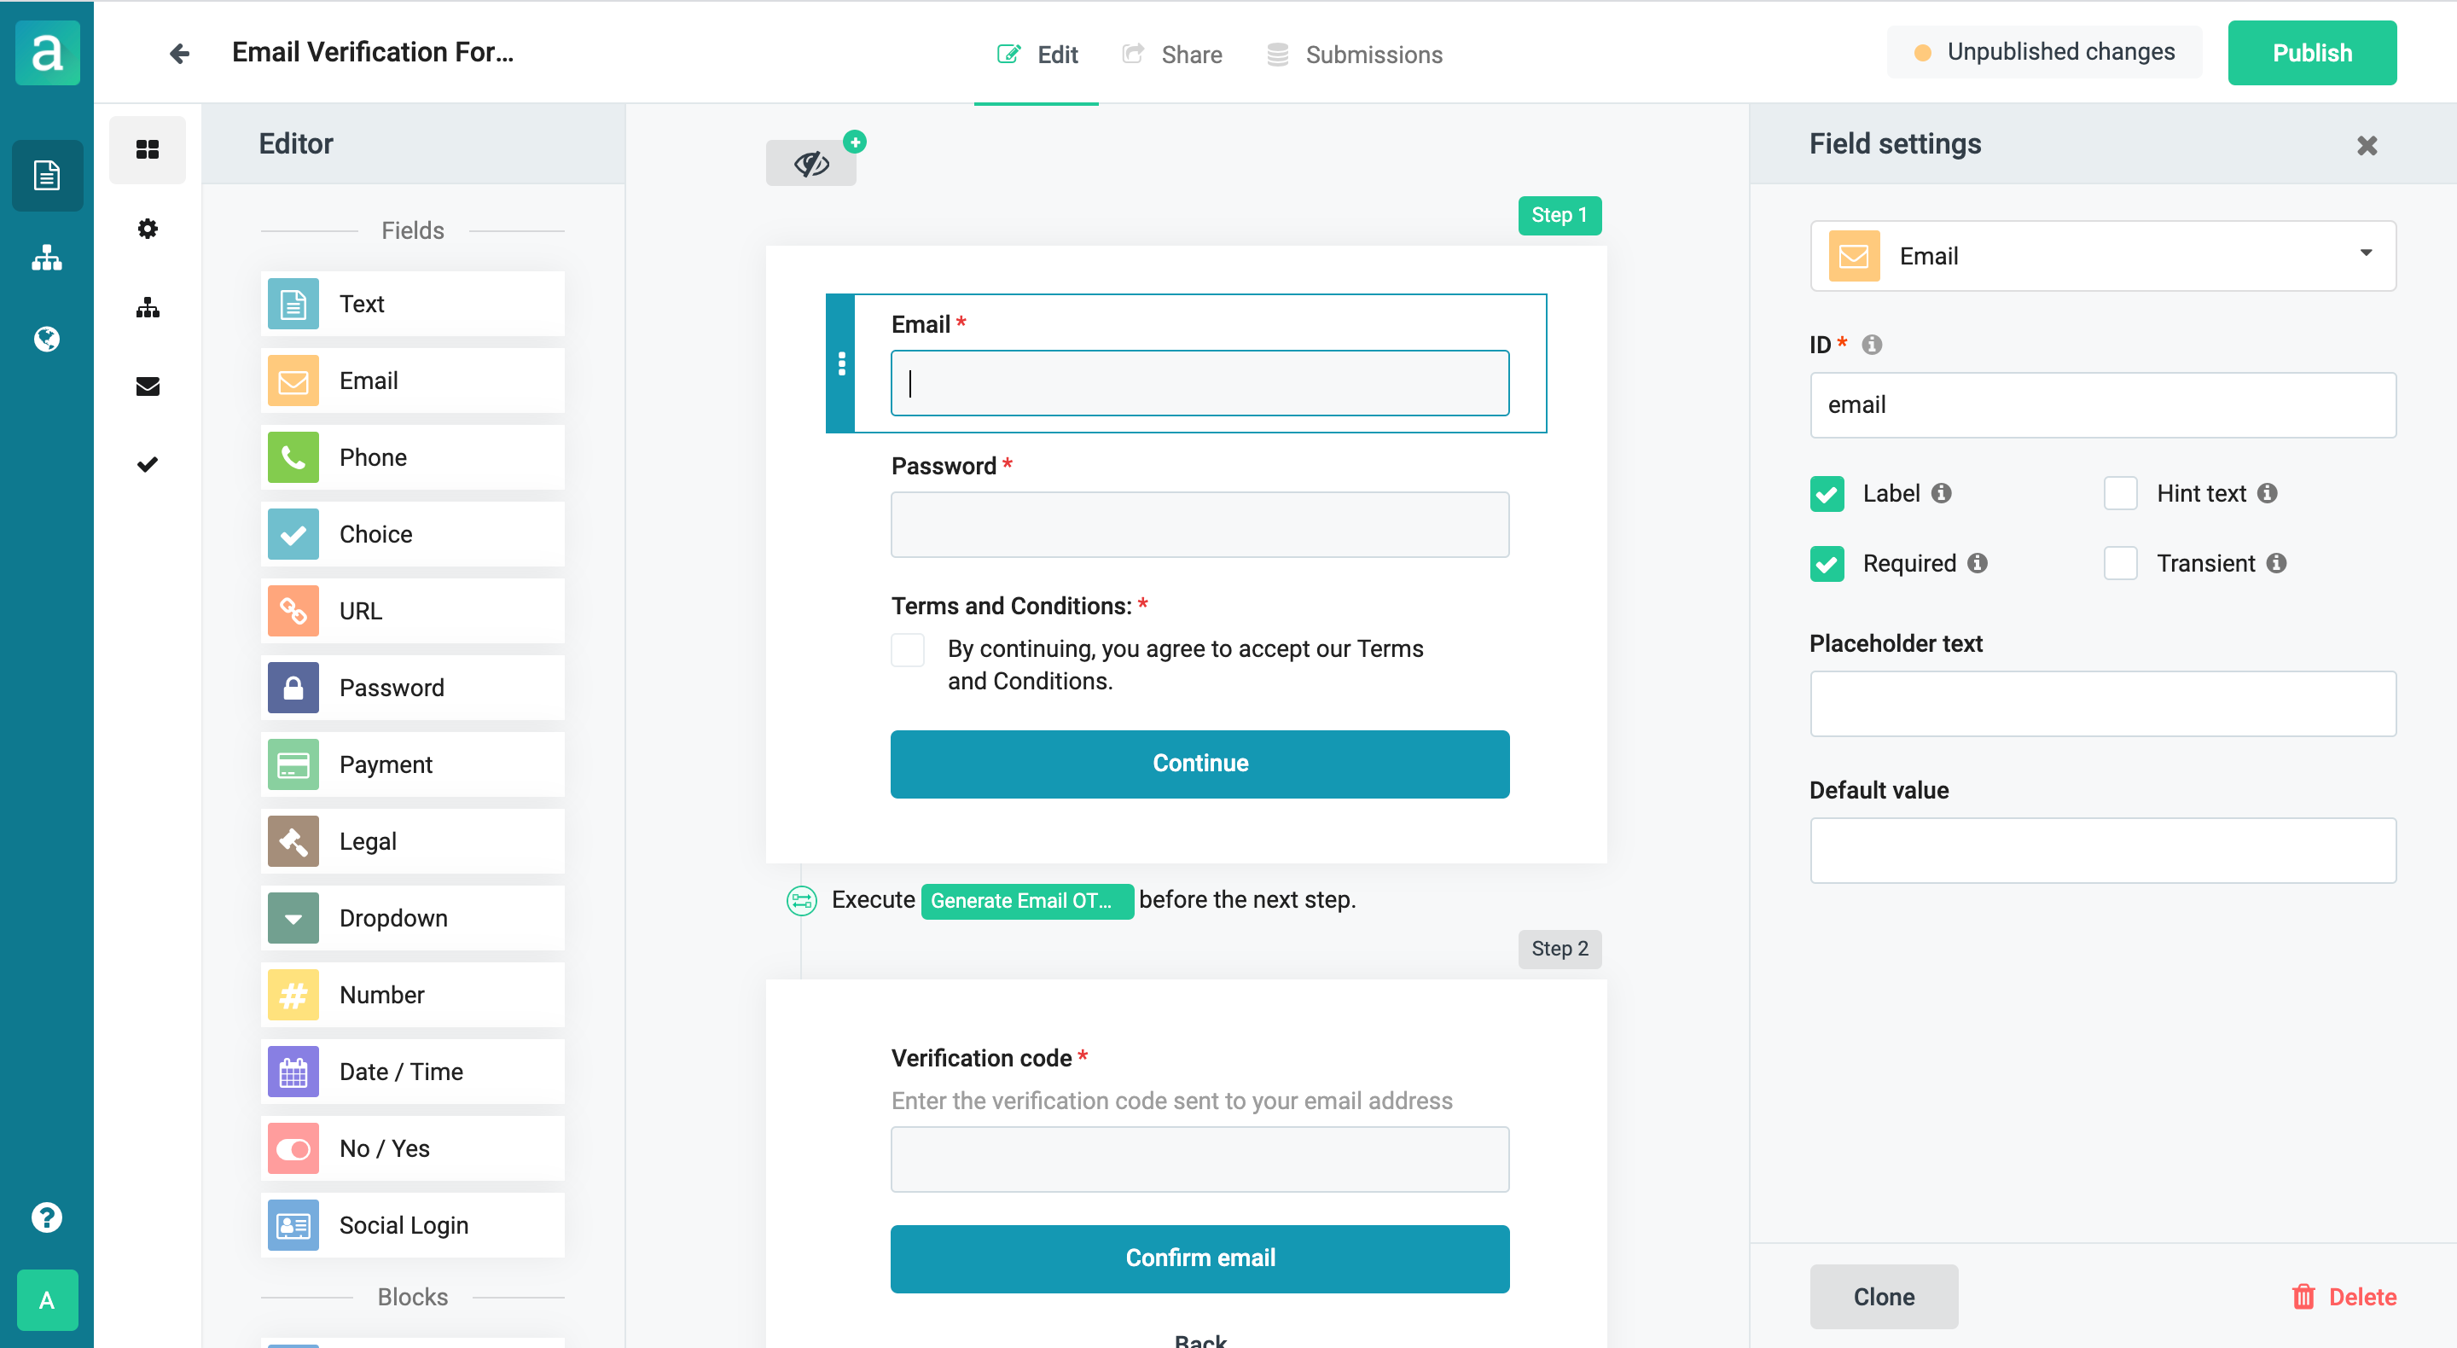
Task: Click the Default value input
Action: click(x=2103, y=851)
